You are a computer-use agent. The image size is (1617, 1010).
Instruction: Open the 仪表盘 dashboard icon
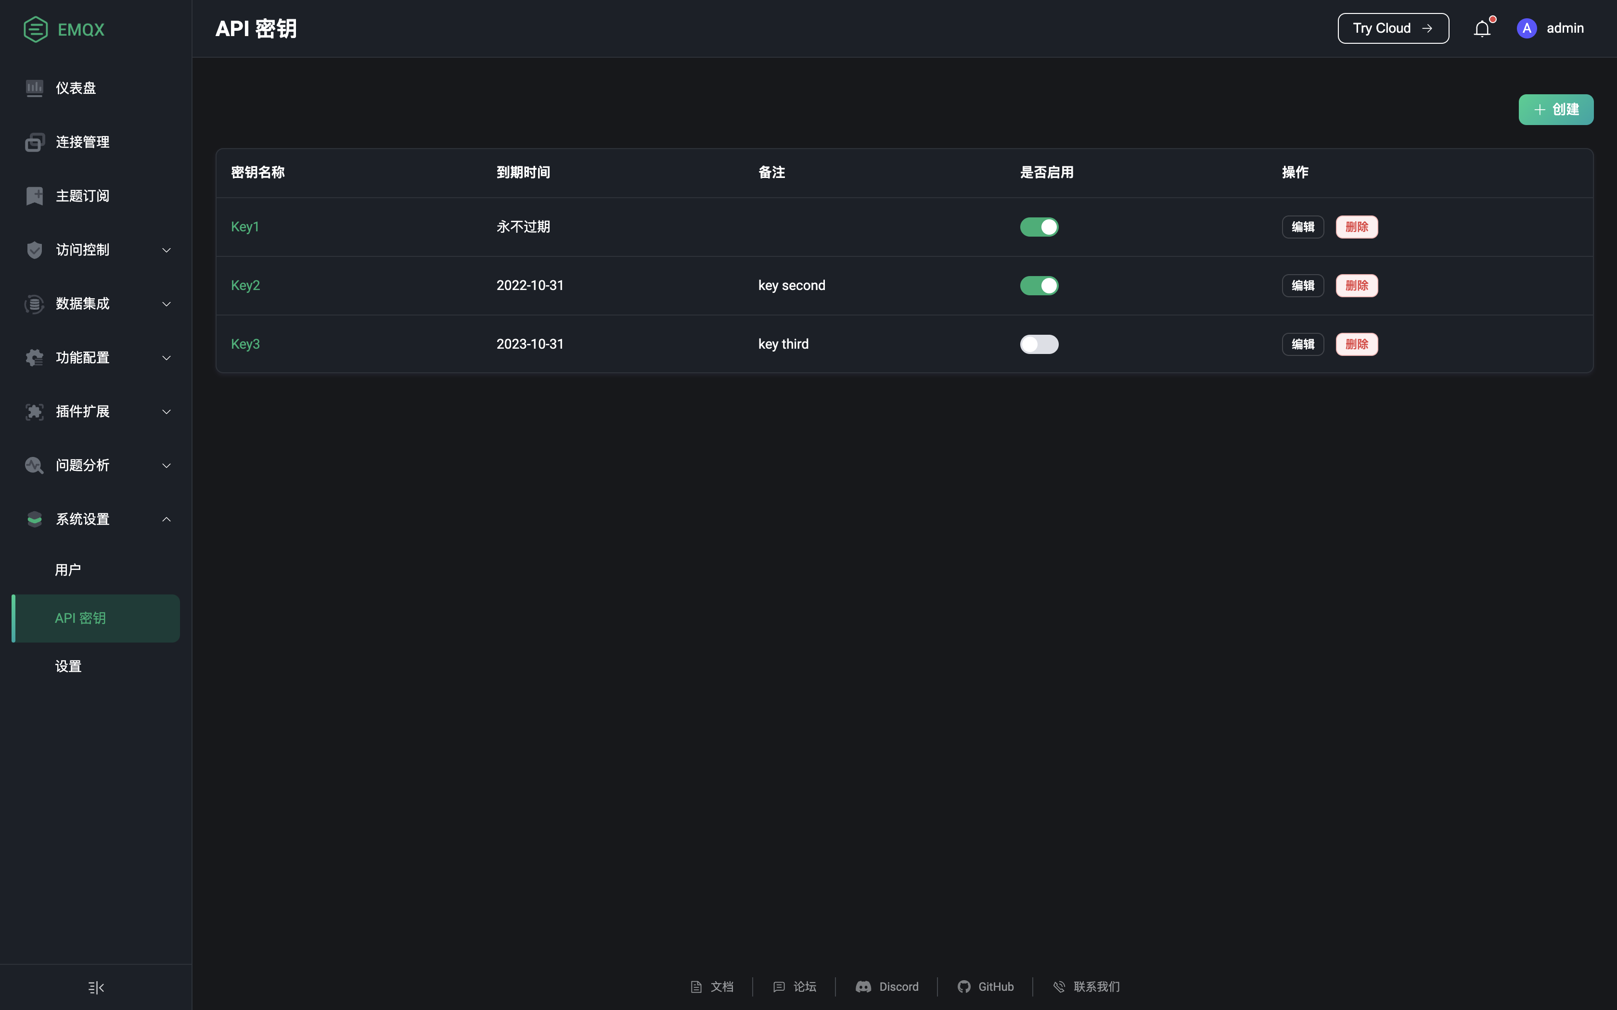coord(34,88)
